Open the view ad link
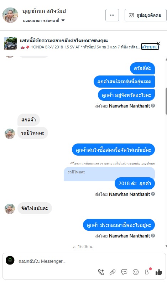Screen dimensions: 167x282 pos(150,47)
